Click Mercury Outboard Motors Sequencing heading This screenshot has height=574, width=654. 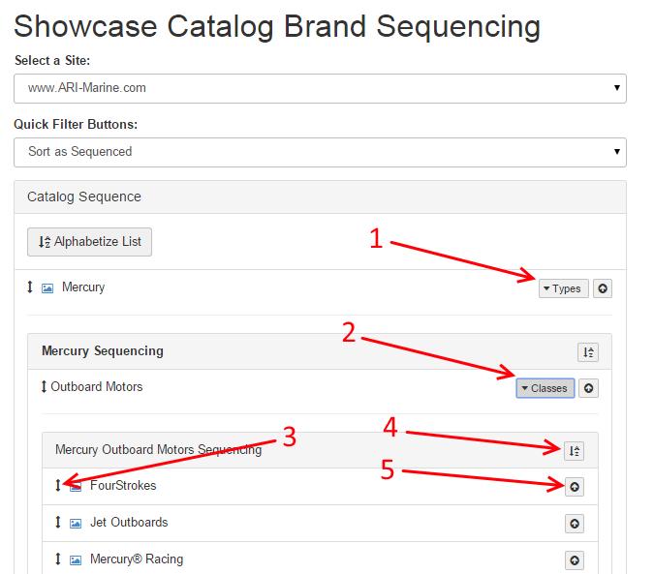[159, 450]
